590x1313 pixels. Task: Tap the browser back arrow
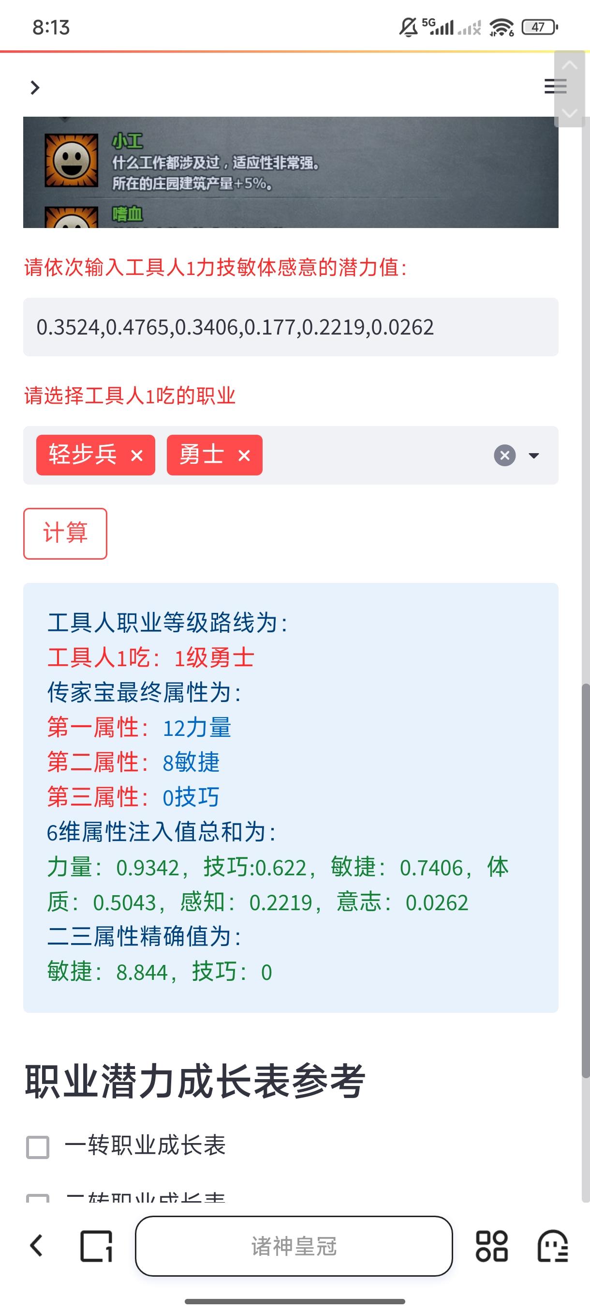(36, 1246)
